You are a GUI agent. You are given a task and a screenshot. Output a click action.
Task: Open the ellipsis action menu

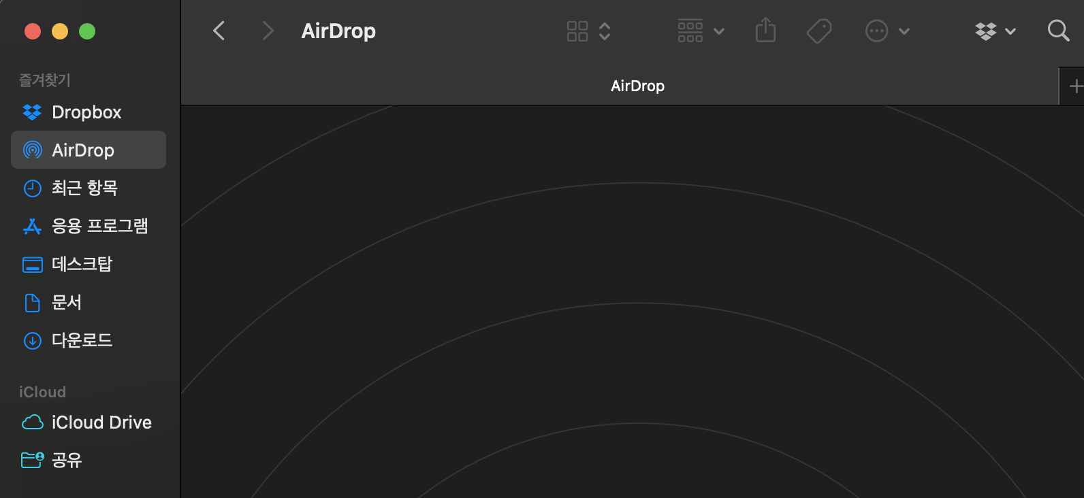[x=876, y=31]
